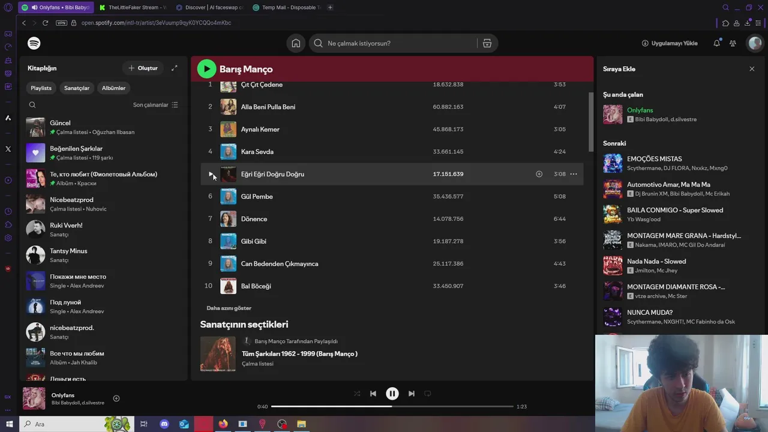
Task: Select the Gül Pembe track
Action: (x=392, y=196)
